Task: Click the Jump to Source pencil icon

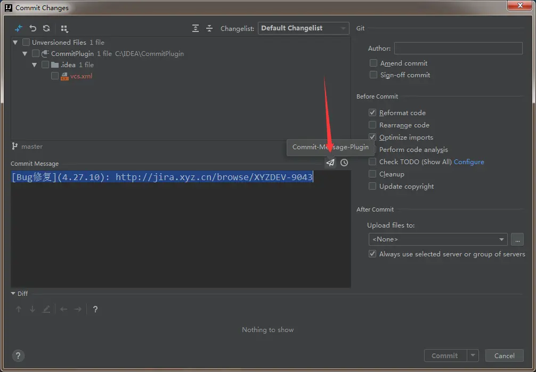Action: [46, 310]
